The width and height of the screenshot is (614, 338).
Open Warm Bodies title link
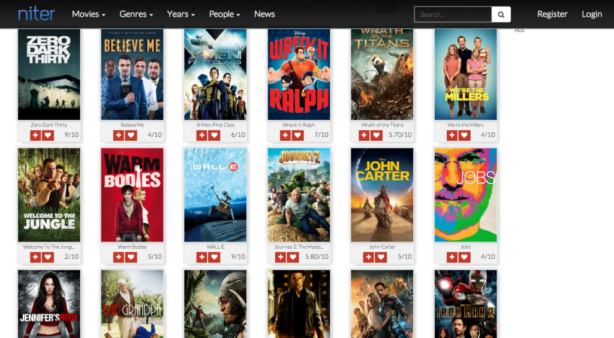click(133, 248)
